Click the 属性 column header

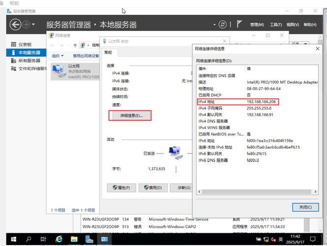coord(221,68)
